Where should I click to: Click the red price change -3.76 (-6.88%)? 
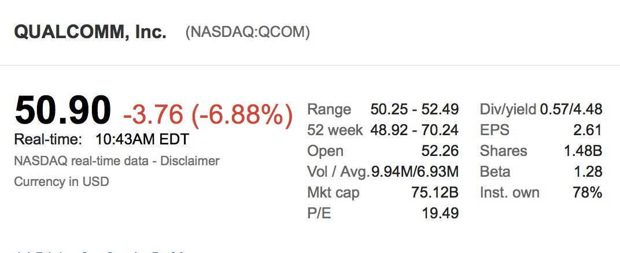208,114
